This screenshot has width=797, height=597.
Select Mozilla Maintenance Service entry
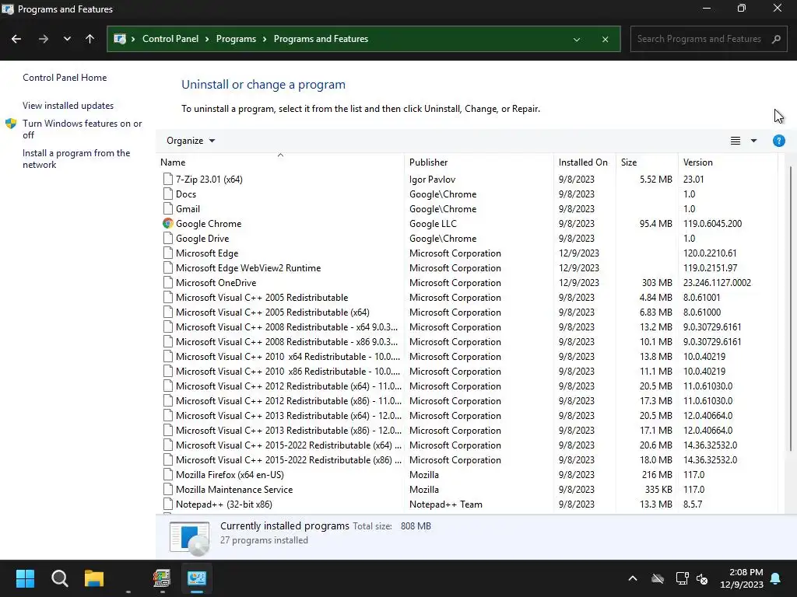[x=233, y=490]
